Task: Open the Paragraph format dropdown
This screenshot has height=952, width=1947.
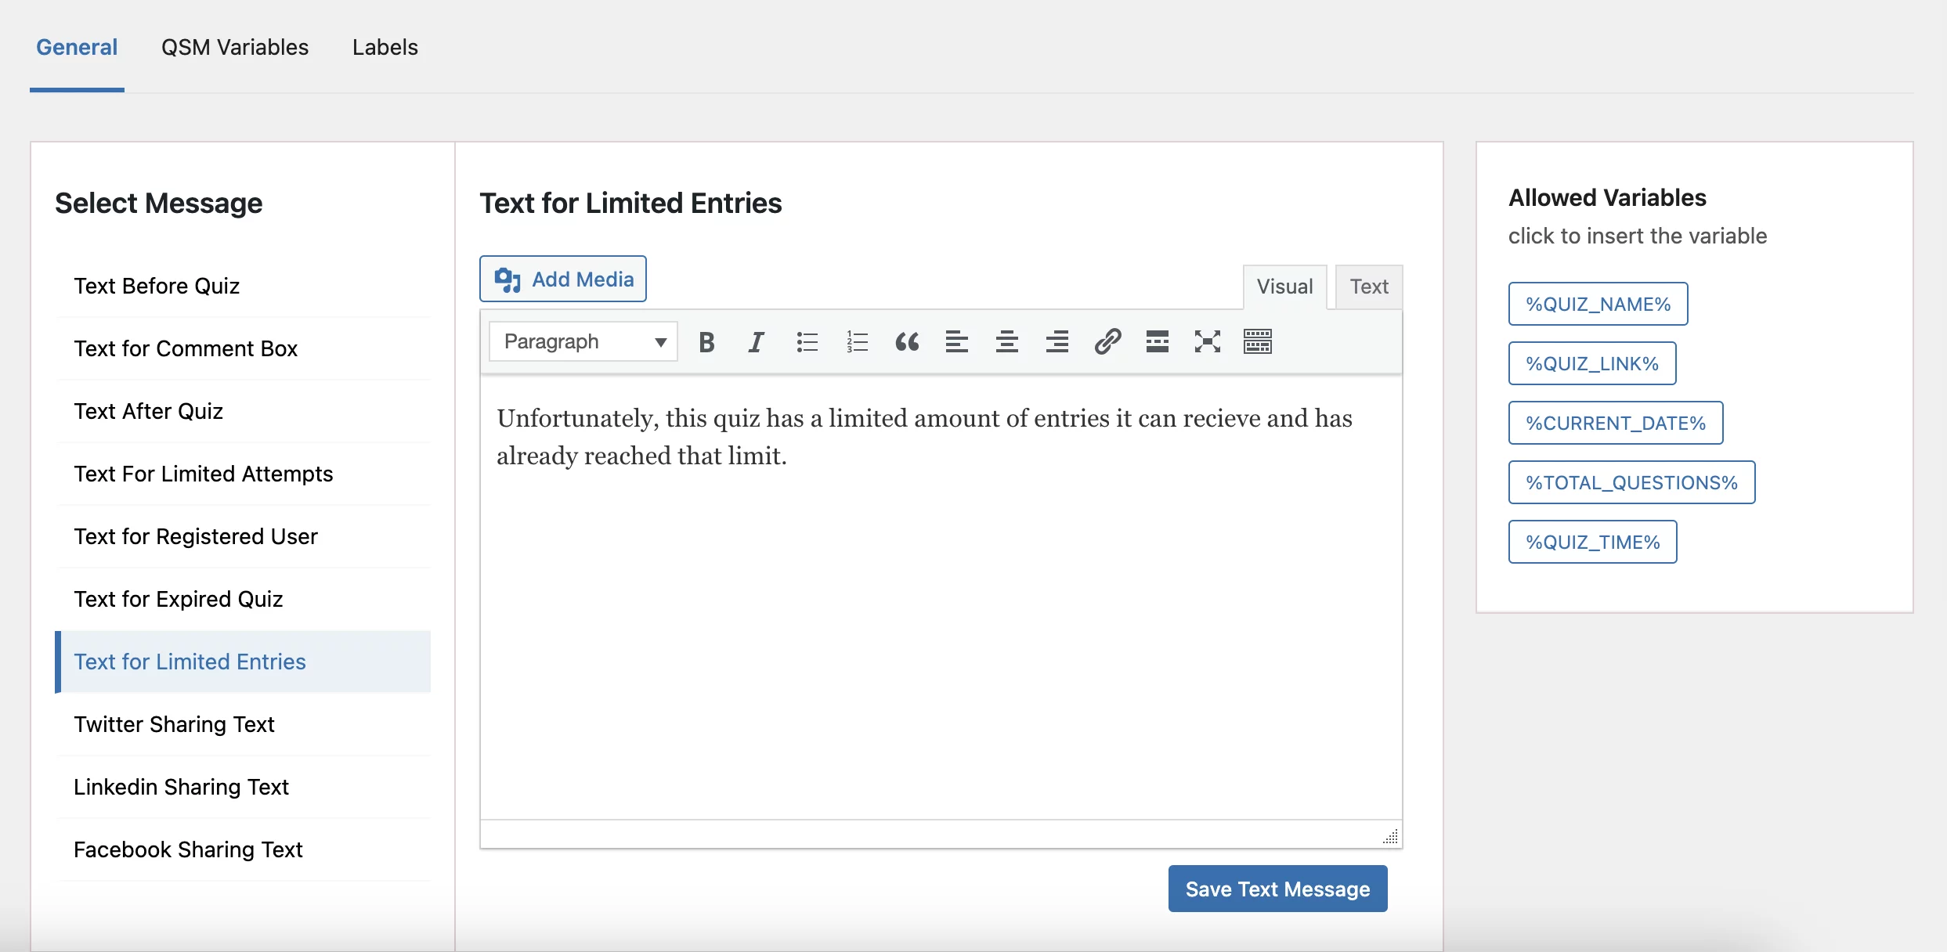Action: (x=583, y=342)
